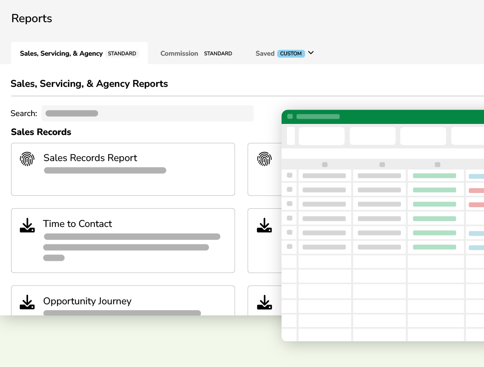Check the first row selector in the spreadsheet
The height and width of the screenshot is (367, 484).
tap(289, 176)
